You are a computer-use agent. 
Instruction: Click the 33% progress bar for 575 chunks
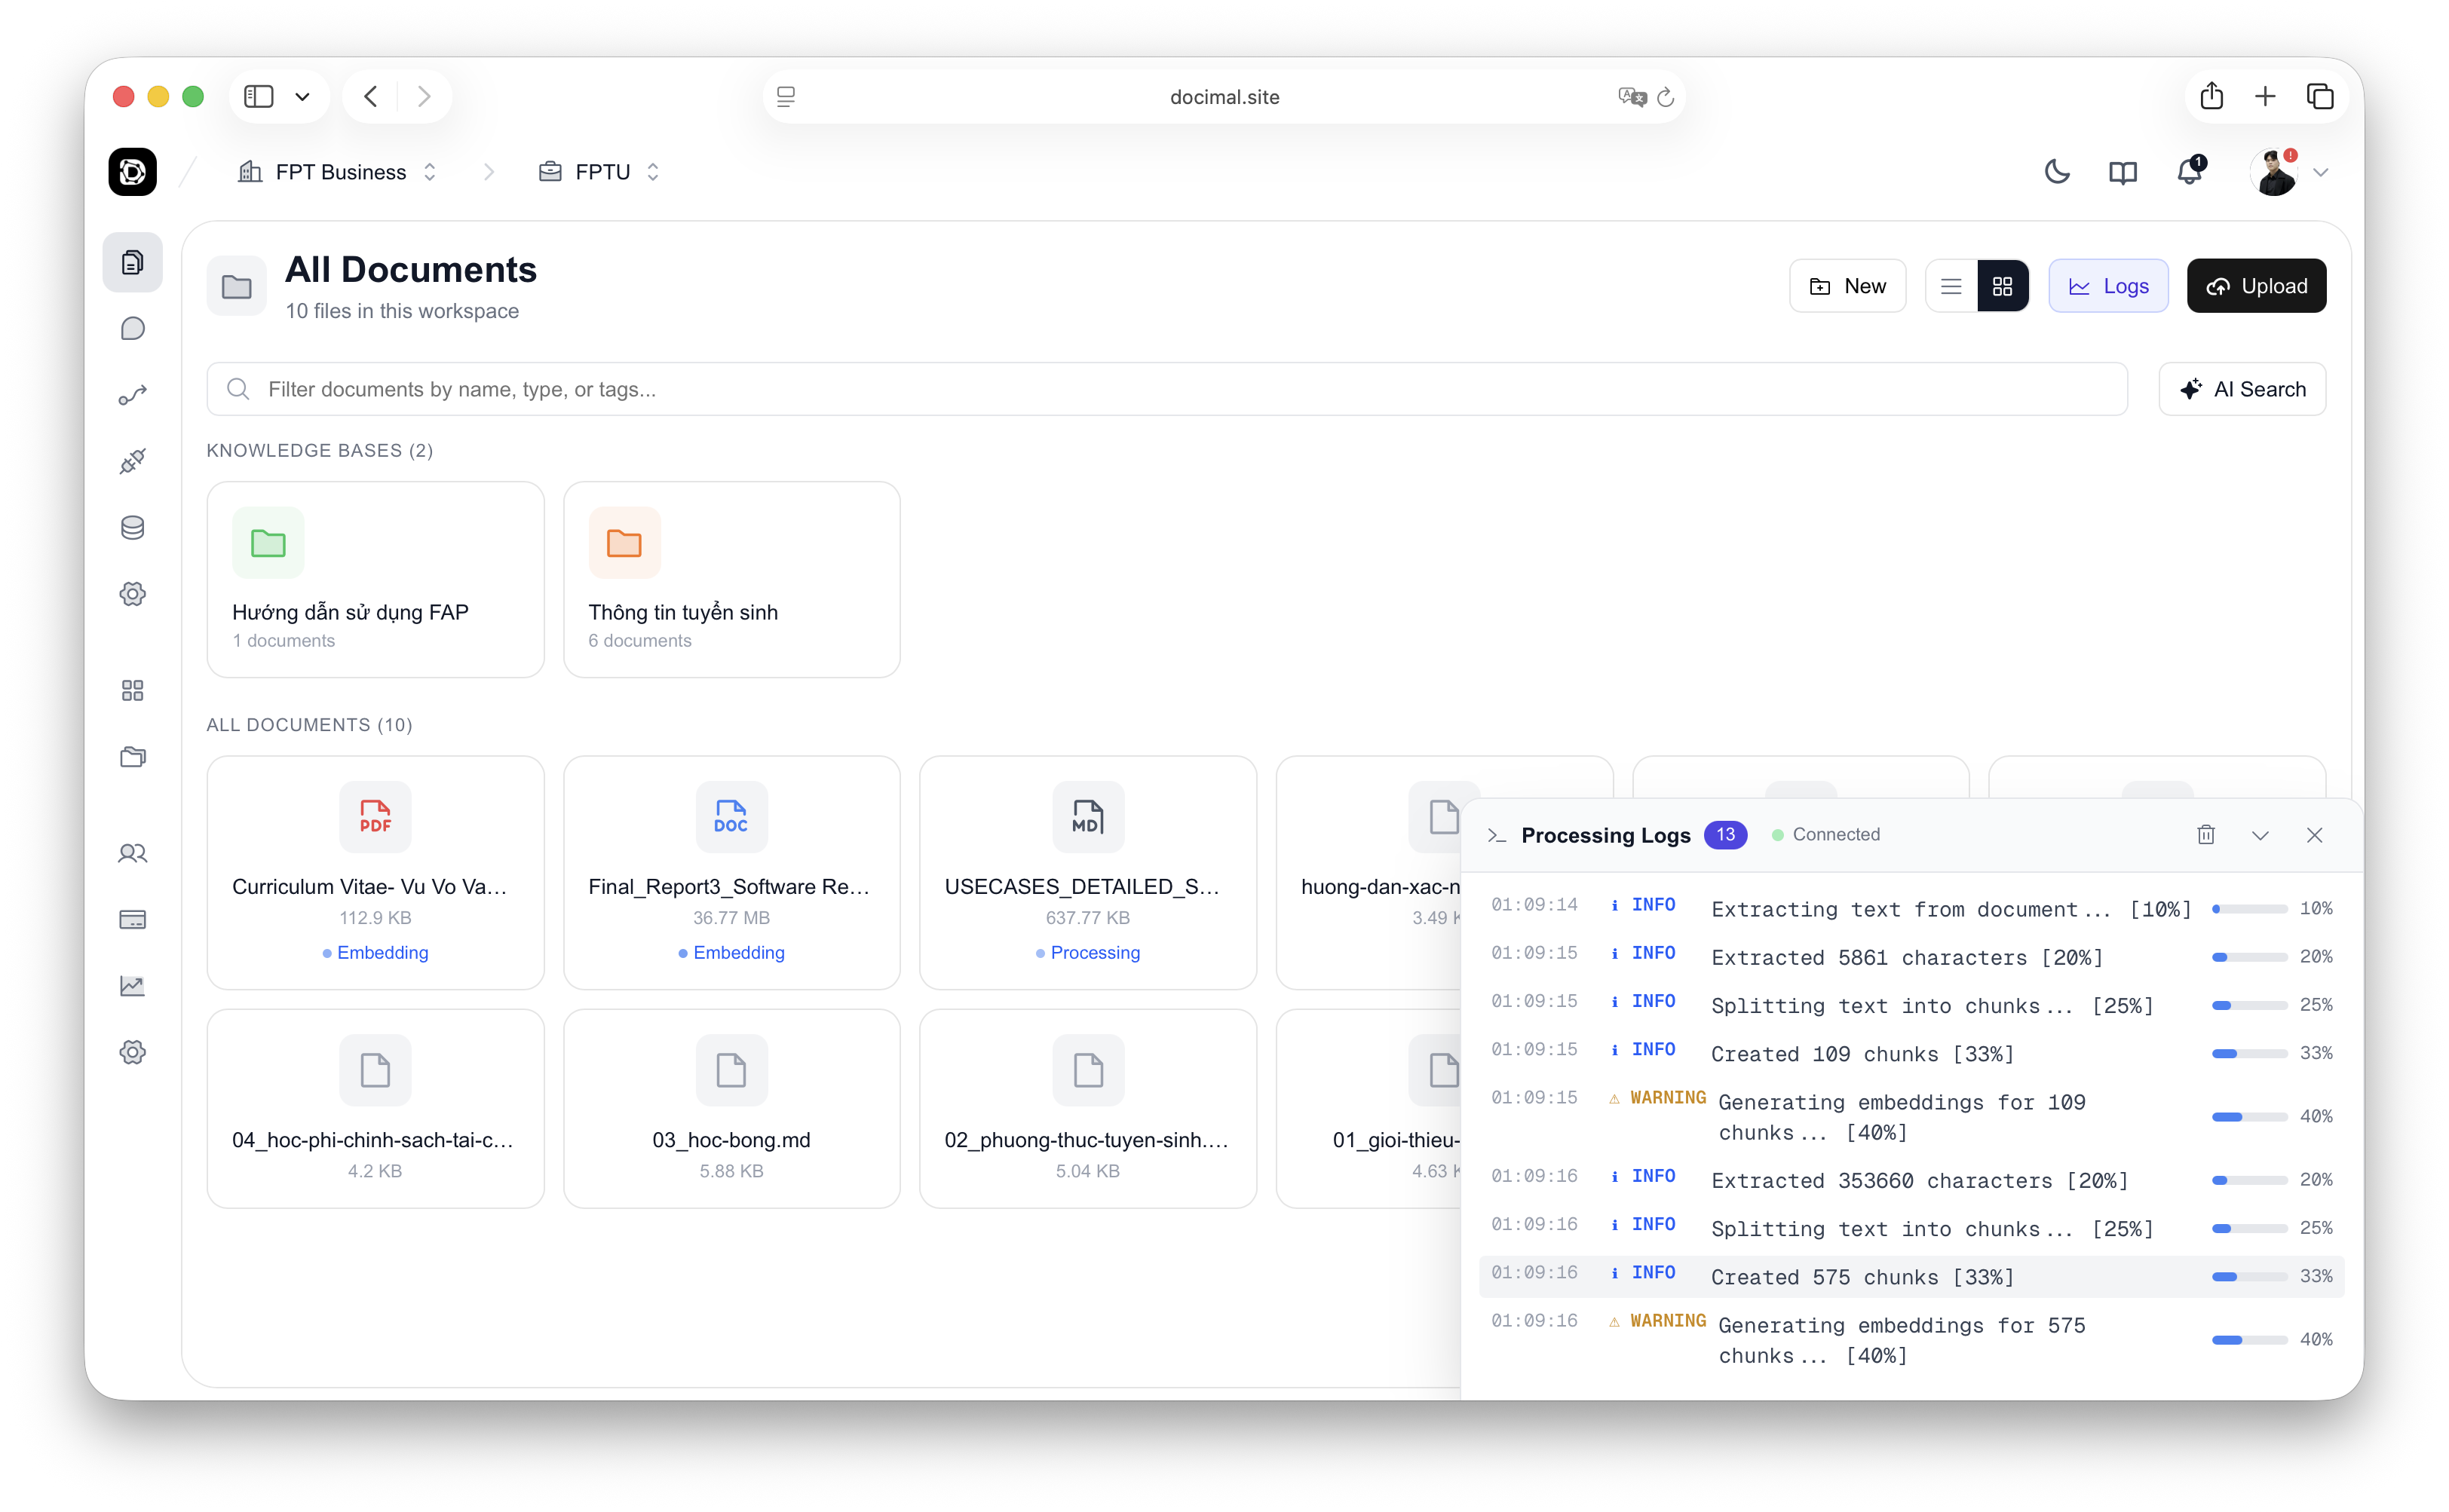[2249, 1277]
